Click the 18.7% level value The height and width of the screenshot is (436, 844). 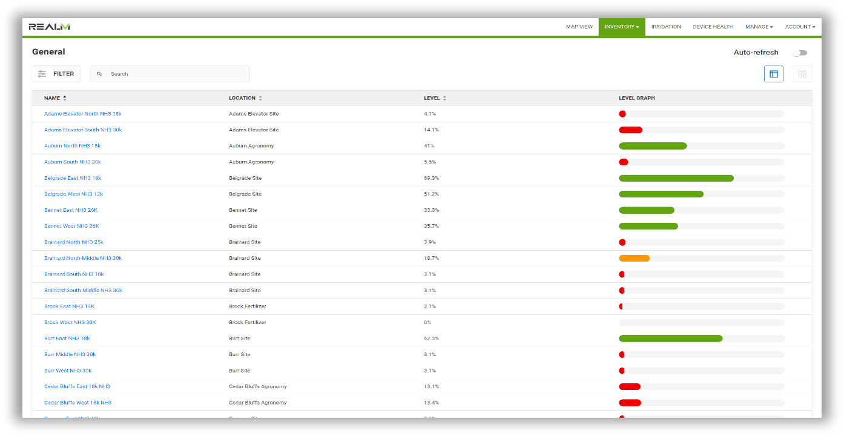431,258
